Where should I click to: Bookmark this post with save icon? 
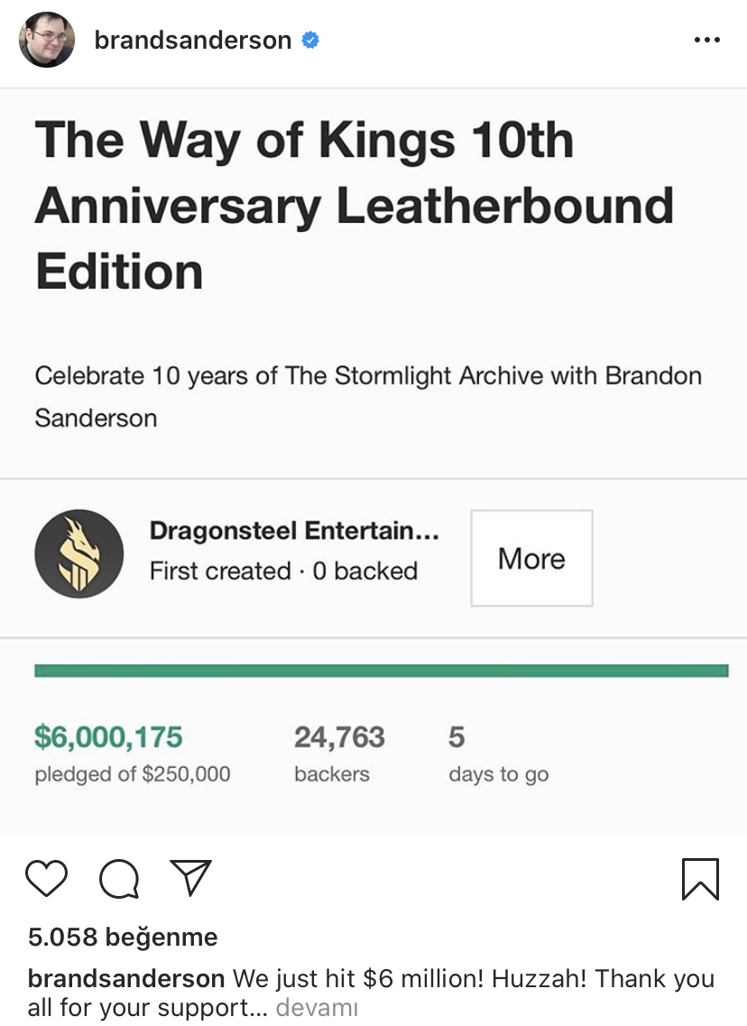tap(700, 879)
